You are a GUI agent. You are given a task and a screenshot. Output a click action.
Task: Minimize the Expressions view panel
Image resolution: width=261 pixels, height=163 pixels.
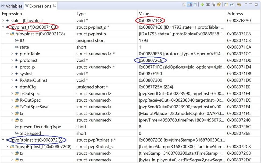(x=251, y=4)
